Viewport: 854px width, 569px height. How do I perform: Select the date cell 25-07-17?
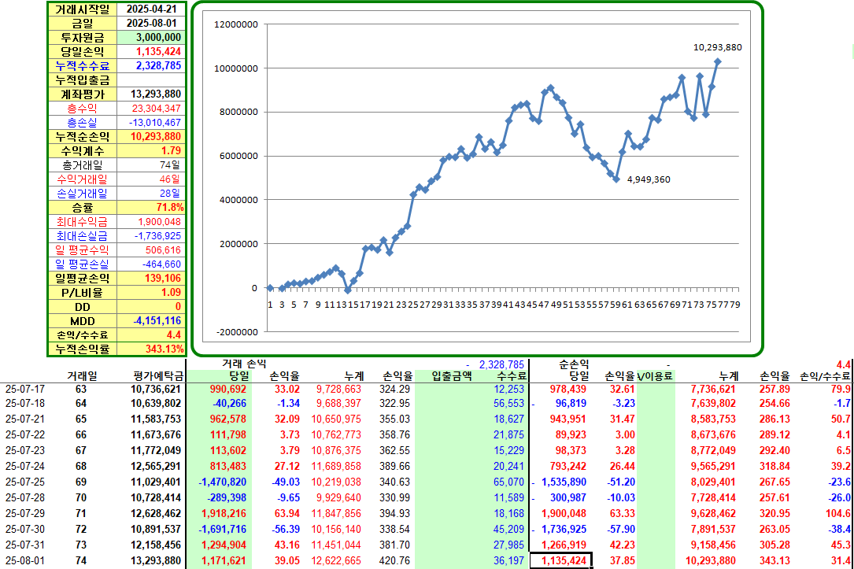25,389
